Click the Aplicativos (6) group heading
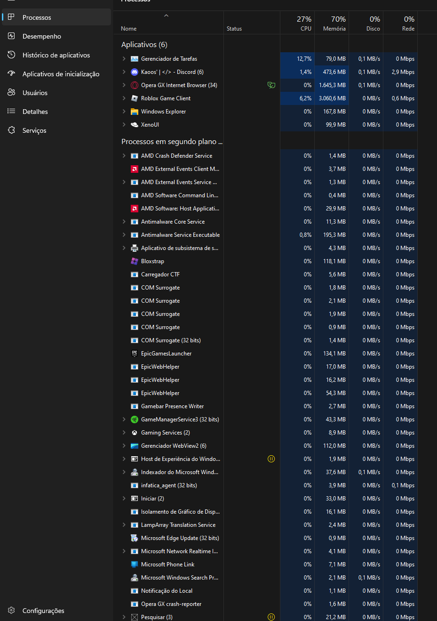This screenshot has height=621, width=437. [144, 45]
